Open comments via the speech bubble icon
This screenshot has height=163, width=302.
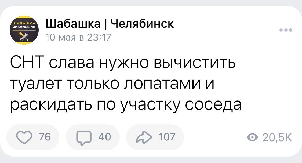tap(83, 137)
